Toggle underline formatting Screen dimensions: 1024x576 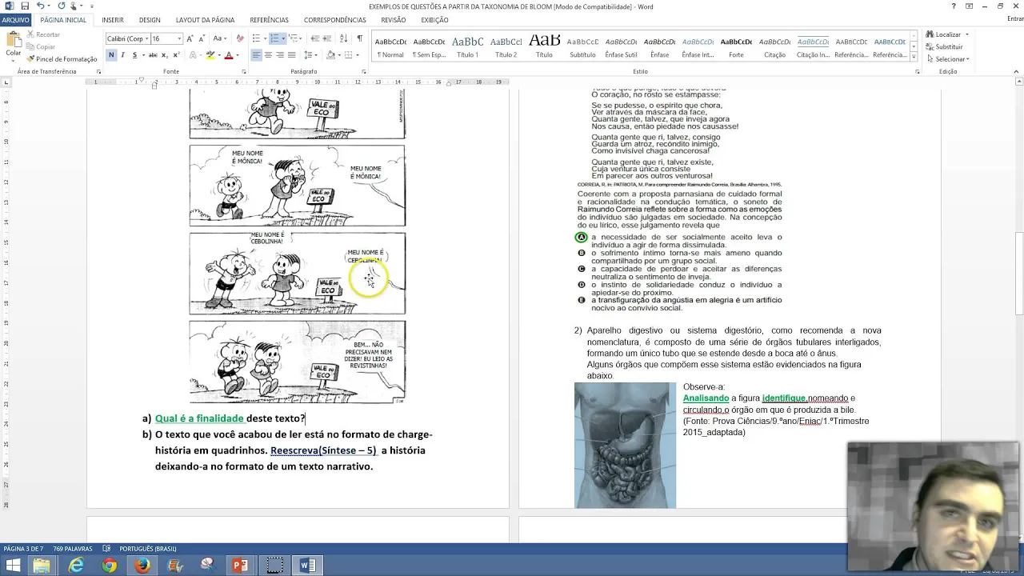coord(134,55)
